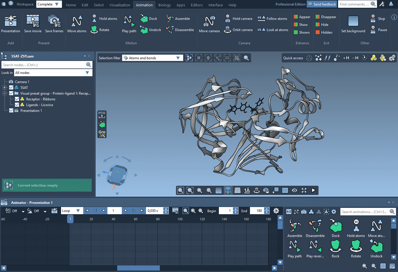Add hydrogens using the +H quick access icon
398x272 pixels.
[x=346, y=58]
